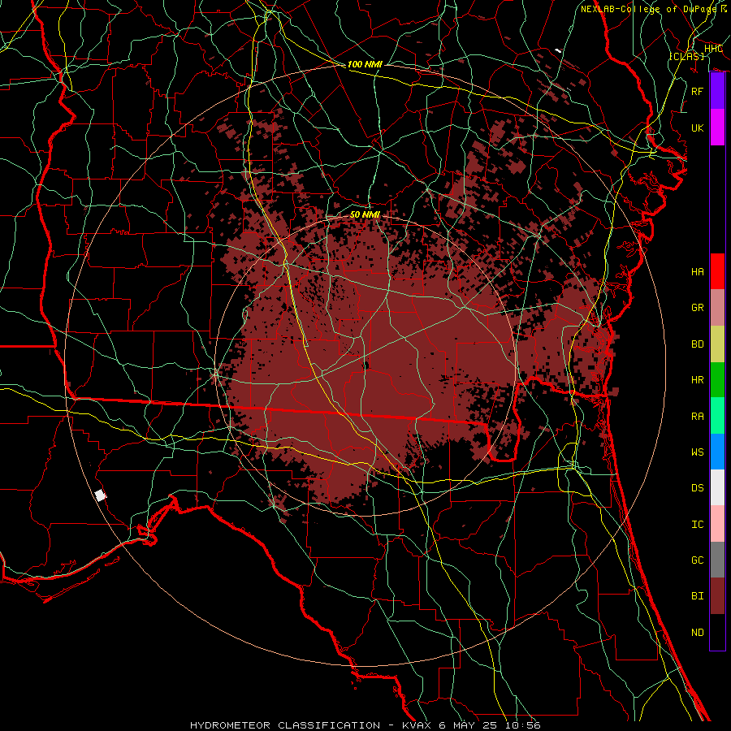The image size is (731, 731).
Task: Click the HR green legend swatch
Action: (717, 380)
